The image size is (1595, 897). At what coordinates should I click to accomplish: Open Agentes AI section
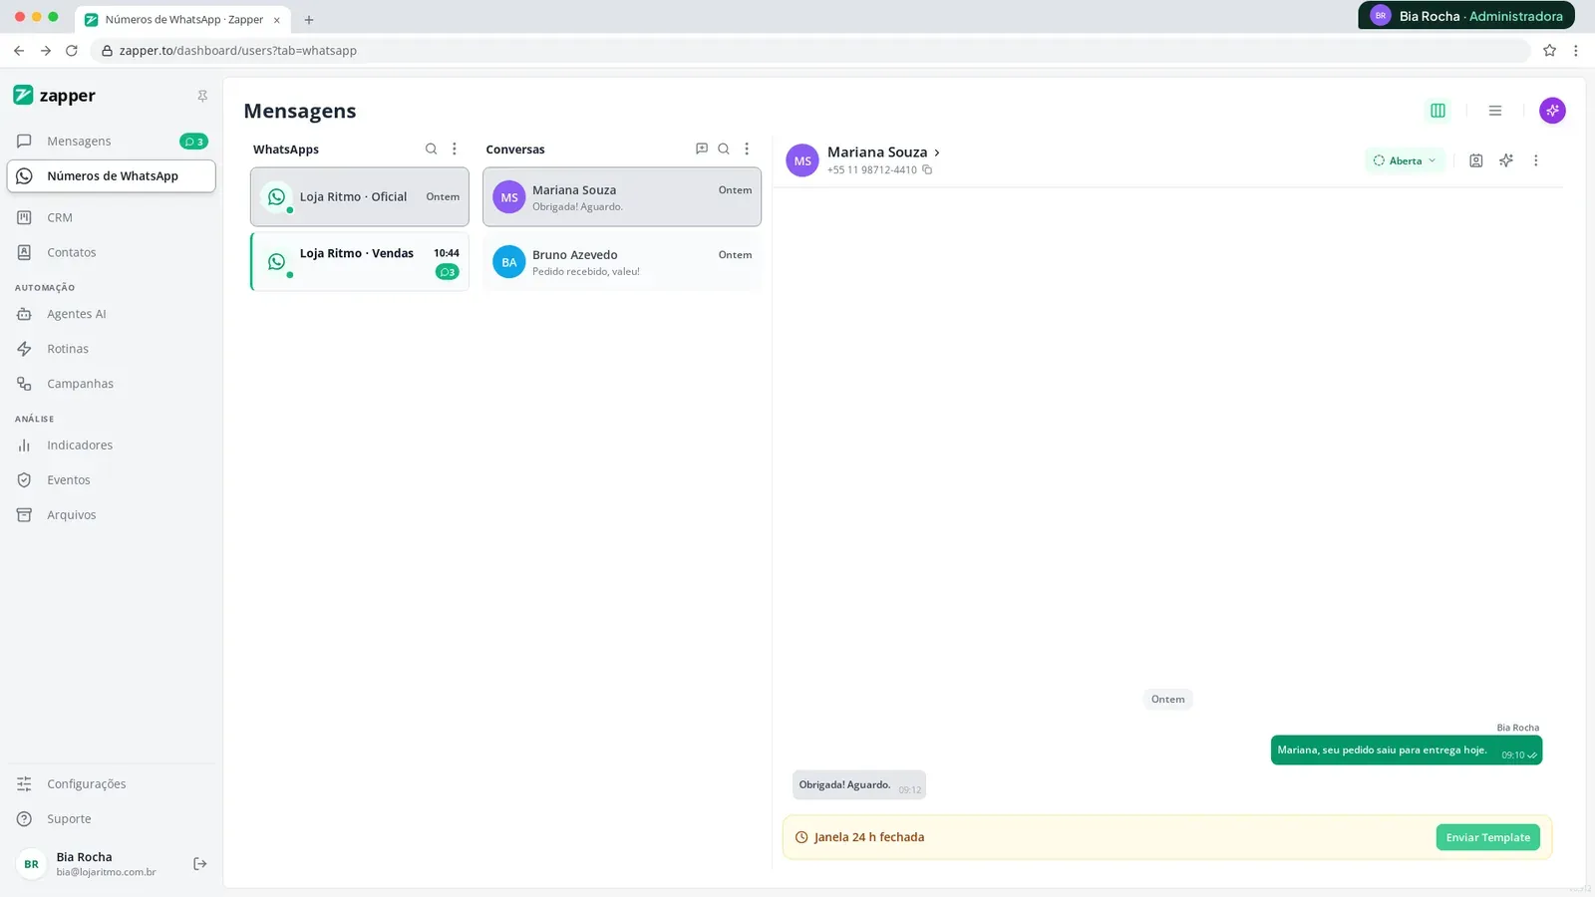111,314
